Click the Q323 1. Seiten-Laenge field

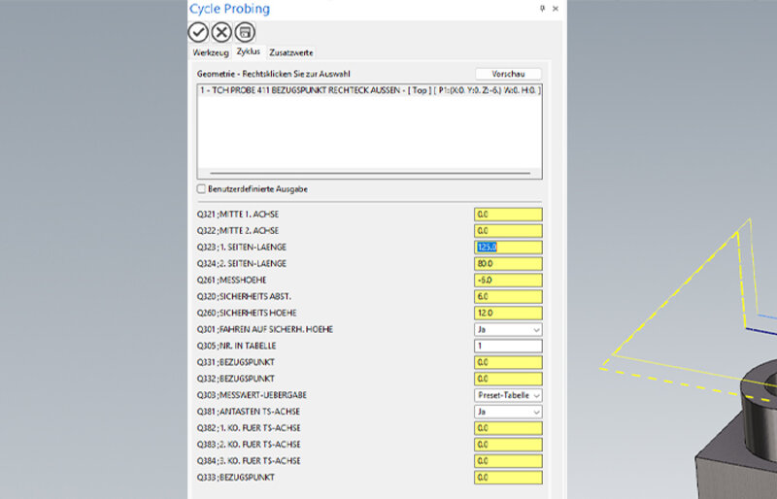[508, 247]
